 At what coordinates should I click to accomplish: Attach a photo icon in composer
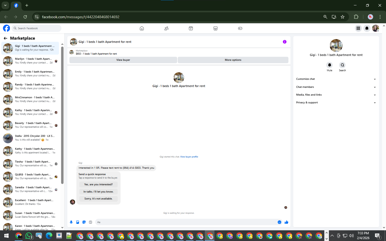(x=78, y=222)
